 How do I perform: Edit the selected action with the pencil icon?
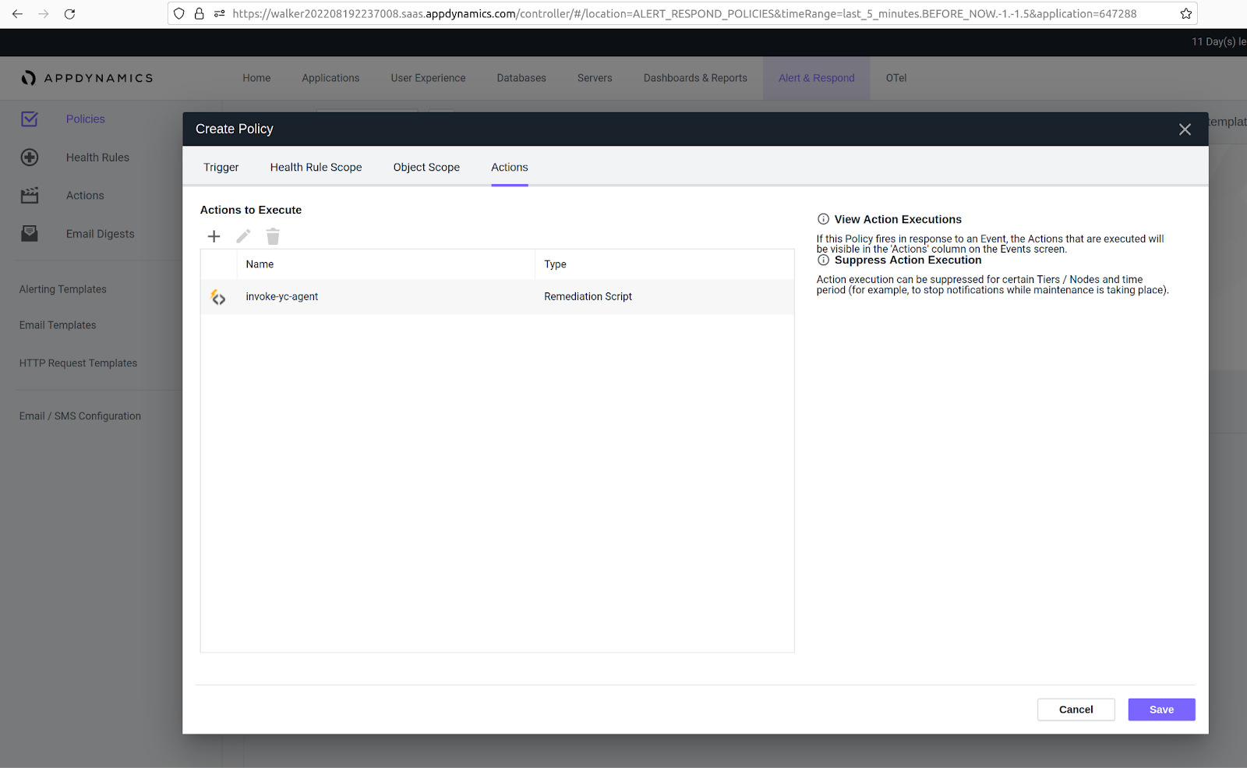(243, 236)
